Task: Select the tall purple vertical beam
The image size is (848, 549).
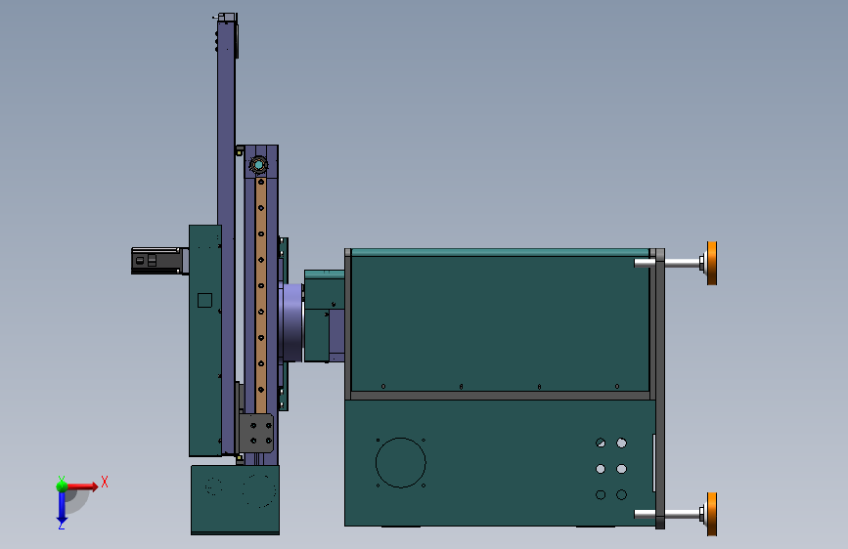Action: [226, 237]
